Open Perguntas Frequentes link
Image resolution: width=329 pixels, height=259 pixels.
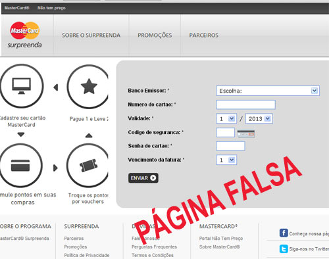click(154, 247)
